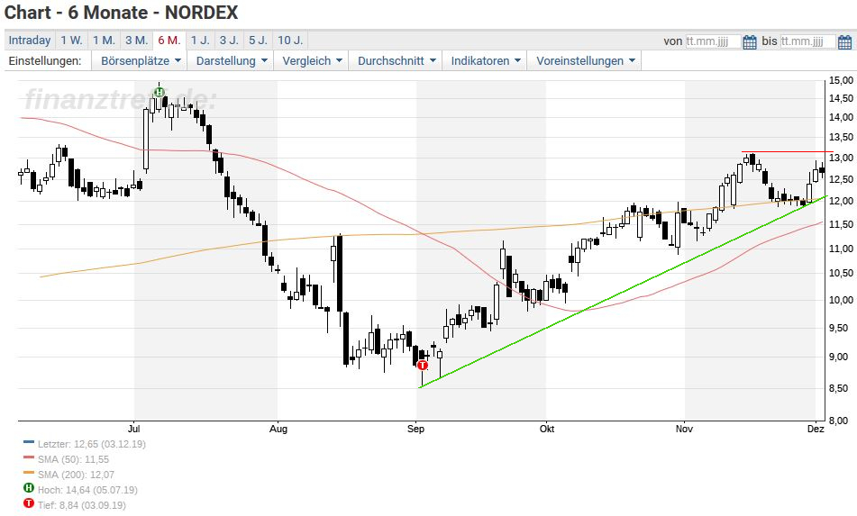Image resolution: width=857 pixels, height=516 pixels.
Task: Click the 'Sep' month axis label
Action: pos(416,430)
